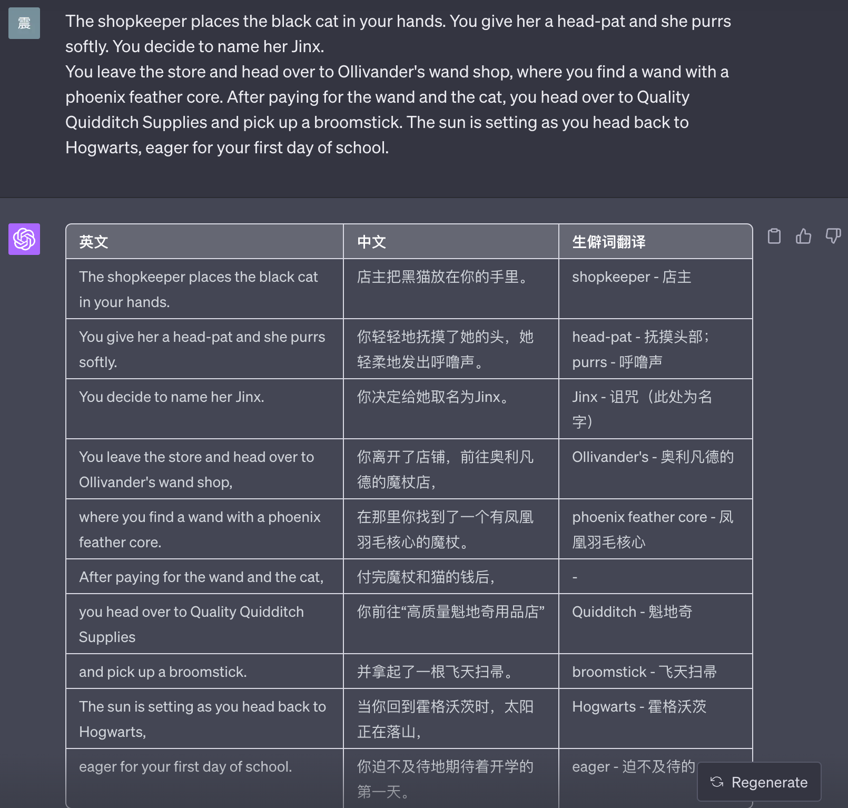Select the 'shopkeeper - 店主' cell

[656, 289]
